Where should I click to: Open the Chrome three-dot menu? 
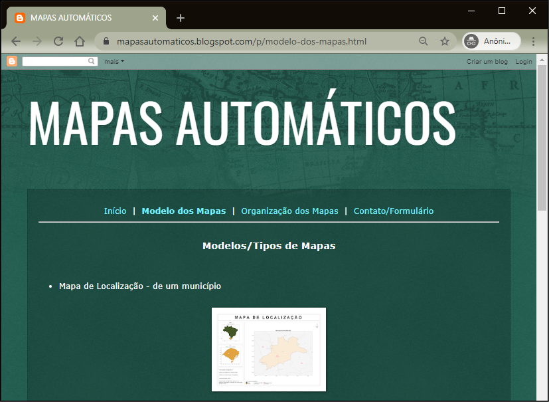click(x=533, y=41)
